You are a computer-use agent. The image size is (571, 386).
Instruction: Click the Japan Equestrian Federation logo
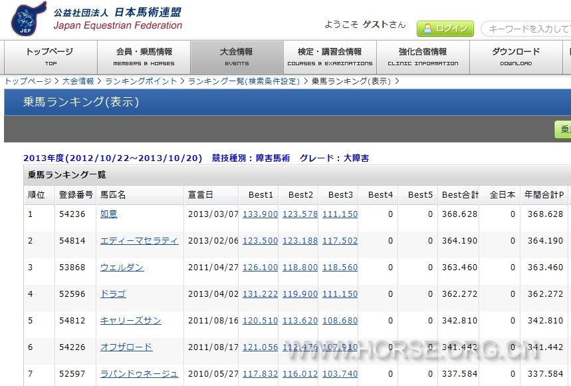pyautogui.click(x=96, y=19)
